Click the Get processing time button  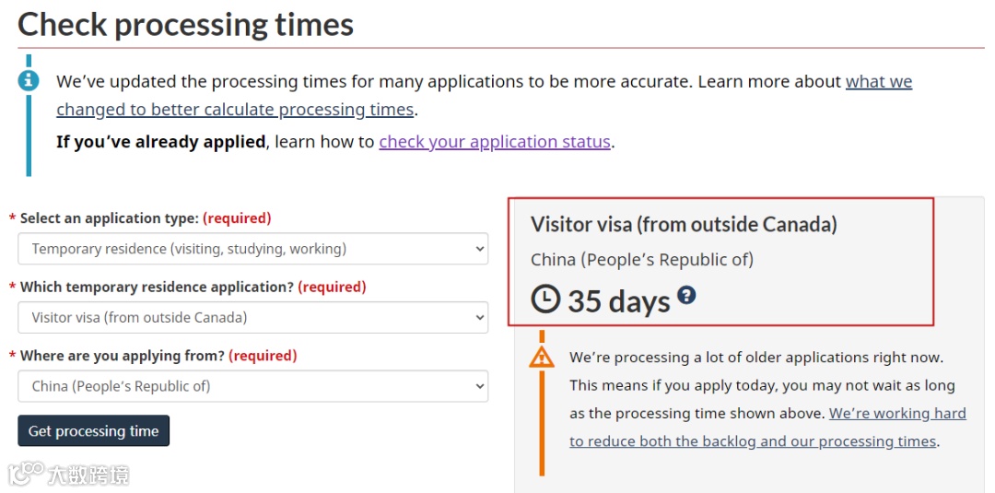(93, 431)
